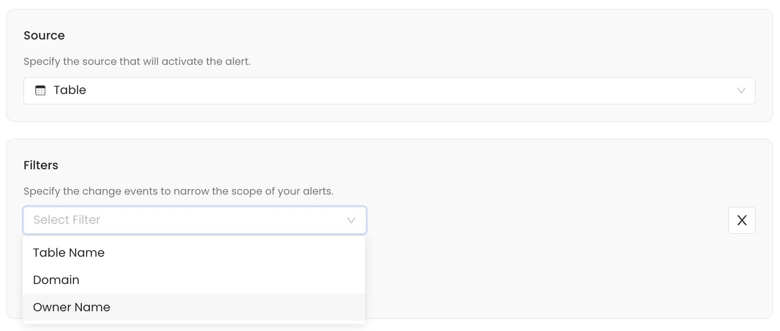This screenshot has width=780, height=331.
Task: Click the Filters section heading
Action: click(x=41, y=165)
